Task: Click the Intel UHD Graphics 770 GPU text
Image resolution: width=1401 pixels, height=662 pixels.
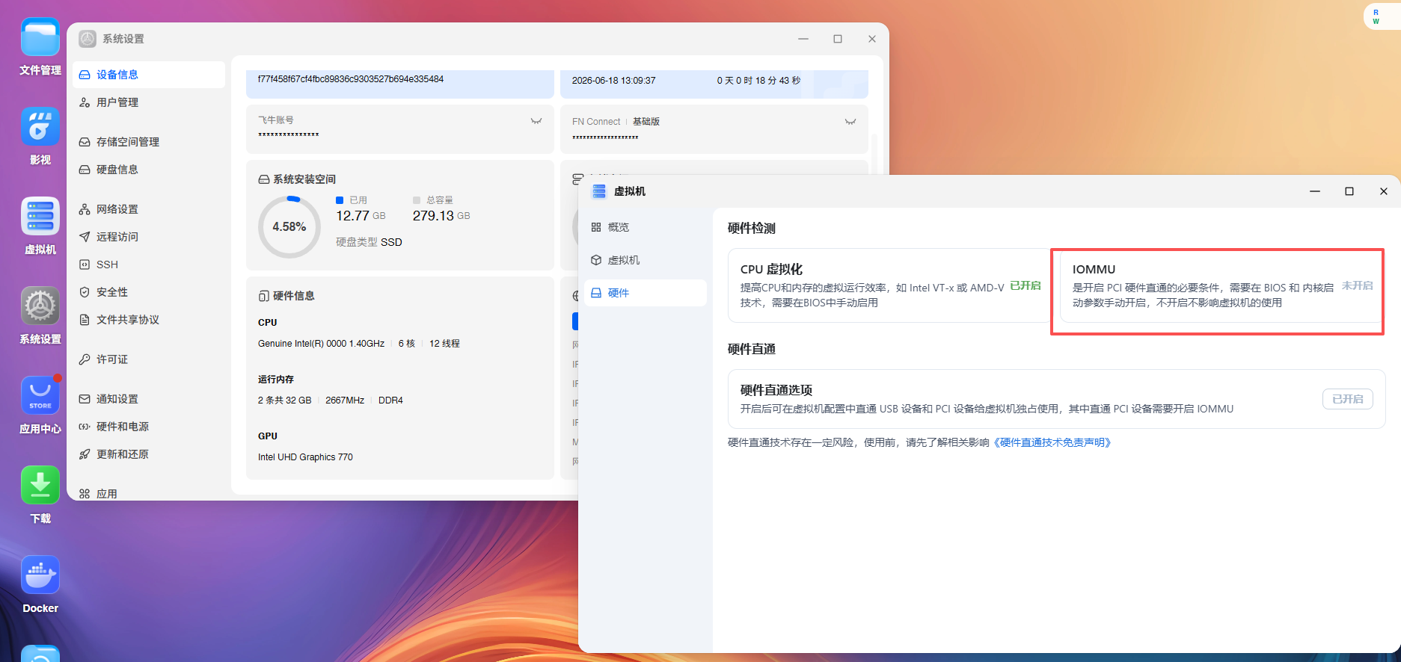Action: [x=305, y=457]
